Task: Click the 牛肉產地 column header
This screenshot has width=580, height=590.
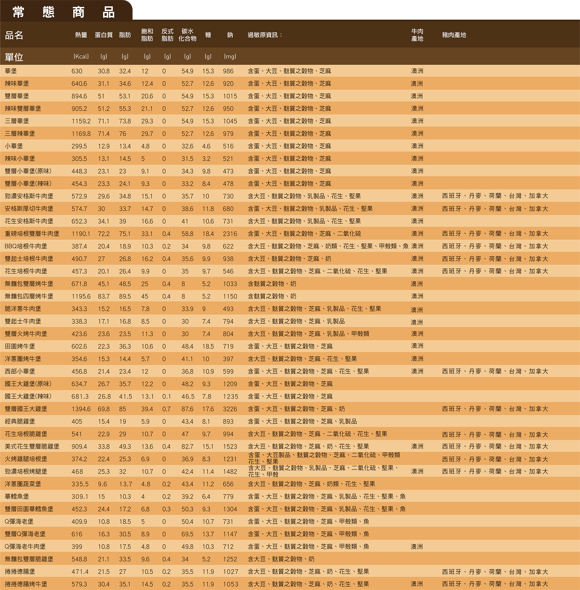Action: (x=417, y=35)
